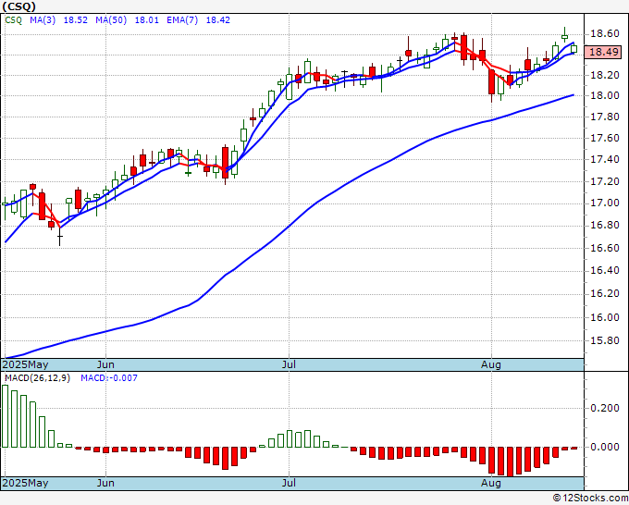Click the MA(3) value 18.52
This screenshot has width=629, height=505.
pos(76,20)
